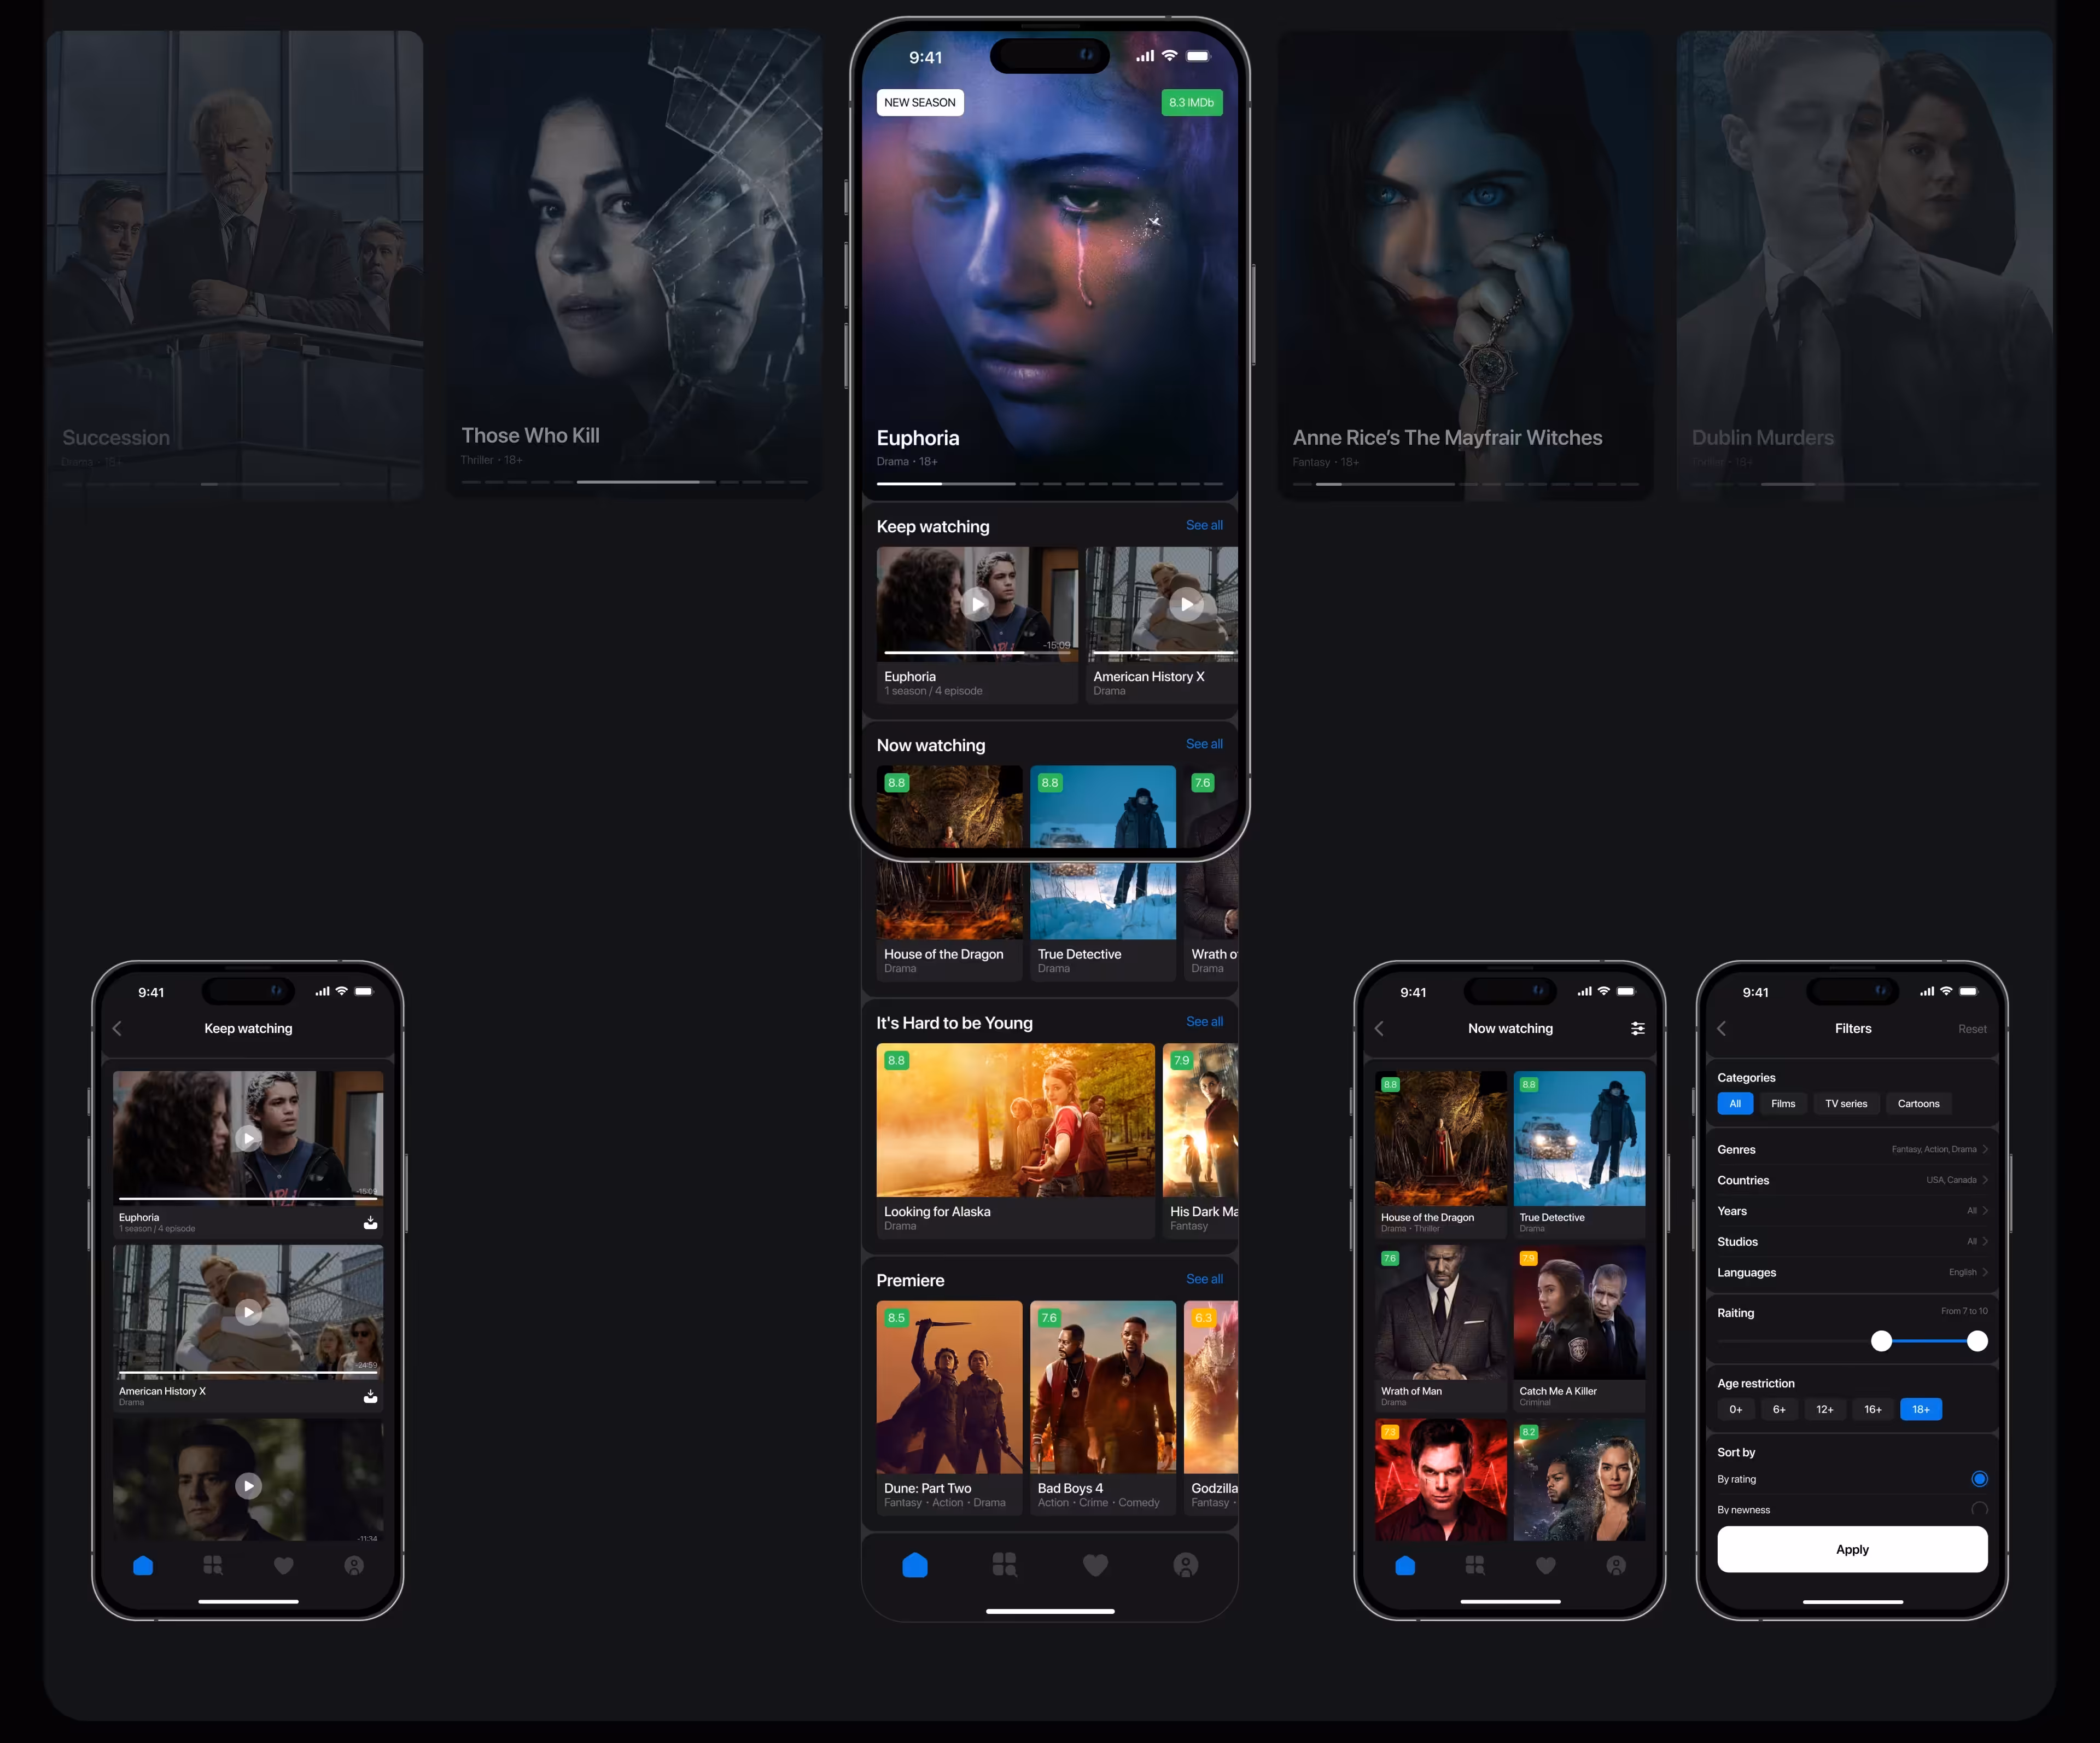Select Films category tab

pos(1783,1103)
